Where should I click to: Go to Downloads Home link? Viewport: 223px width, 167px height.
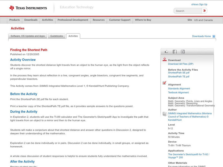[201, 36]
